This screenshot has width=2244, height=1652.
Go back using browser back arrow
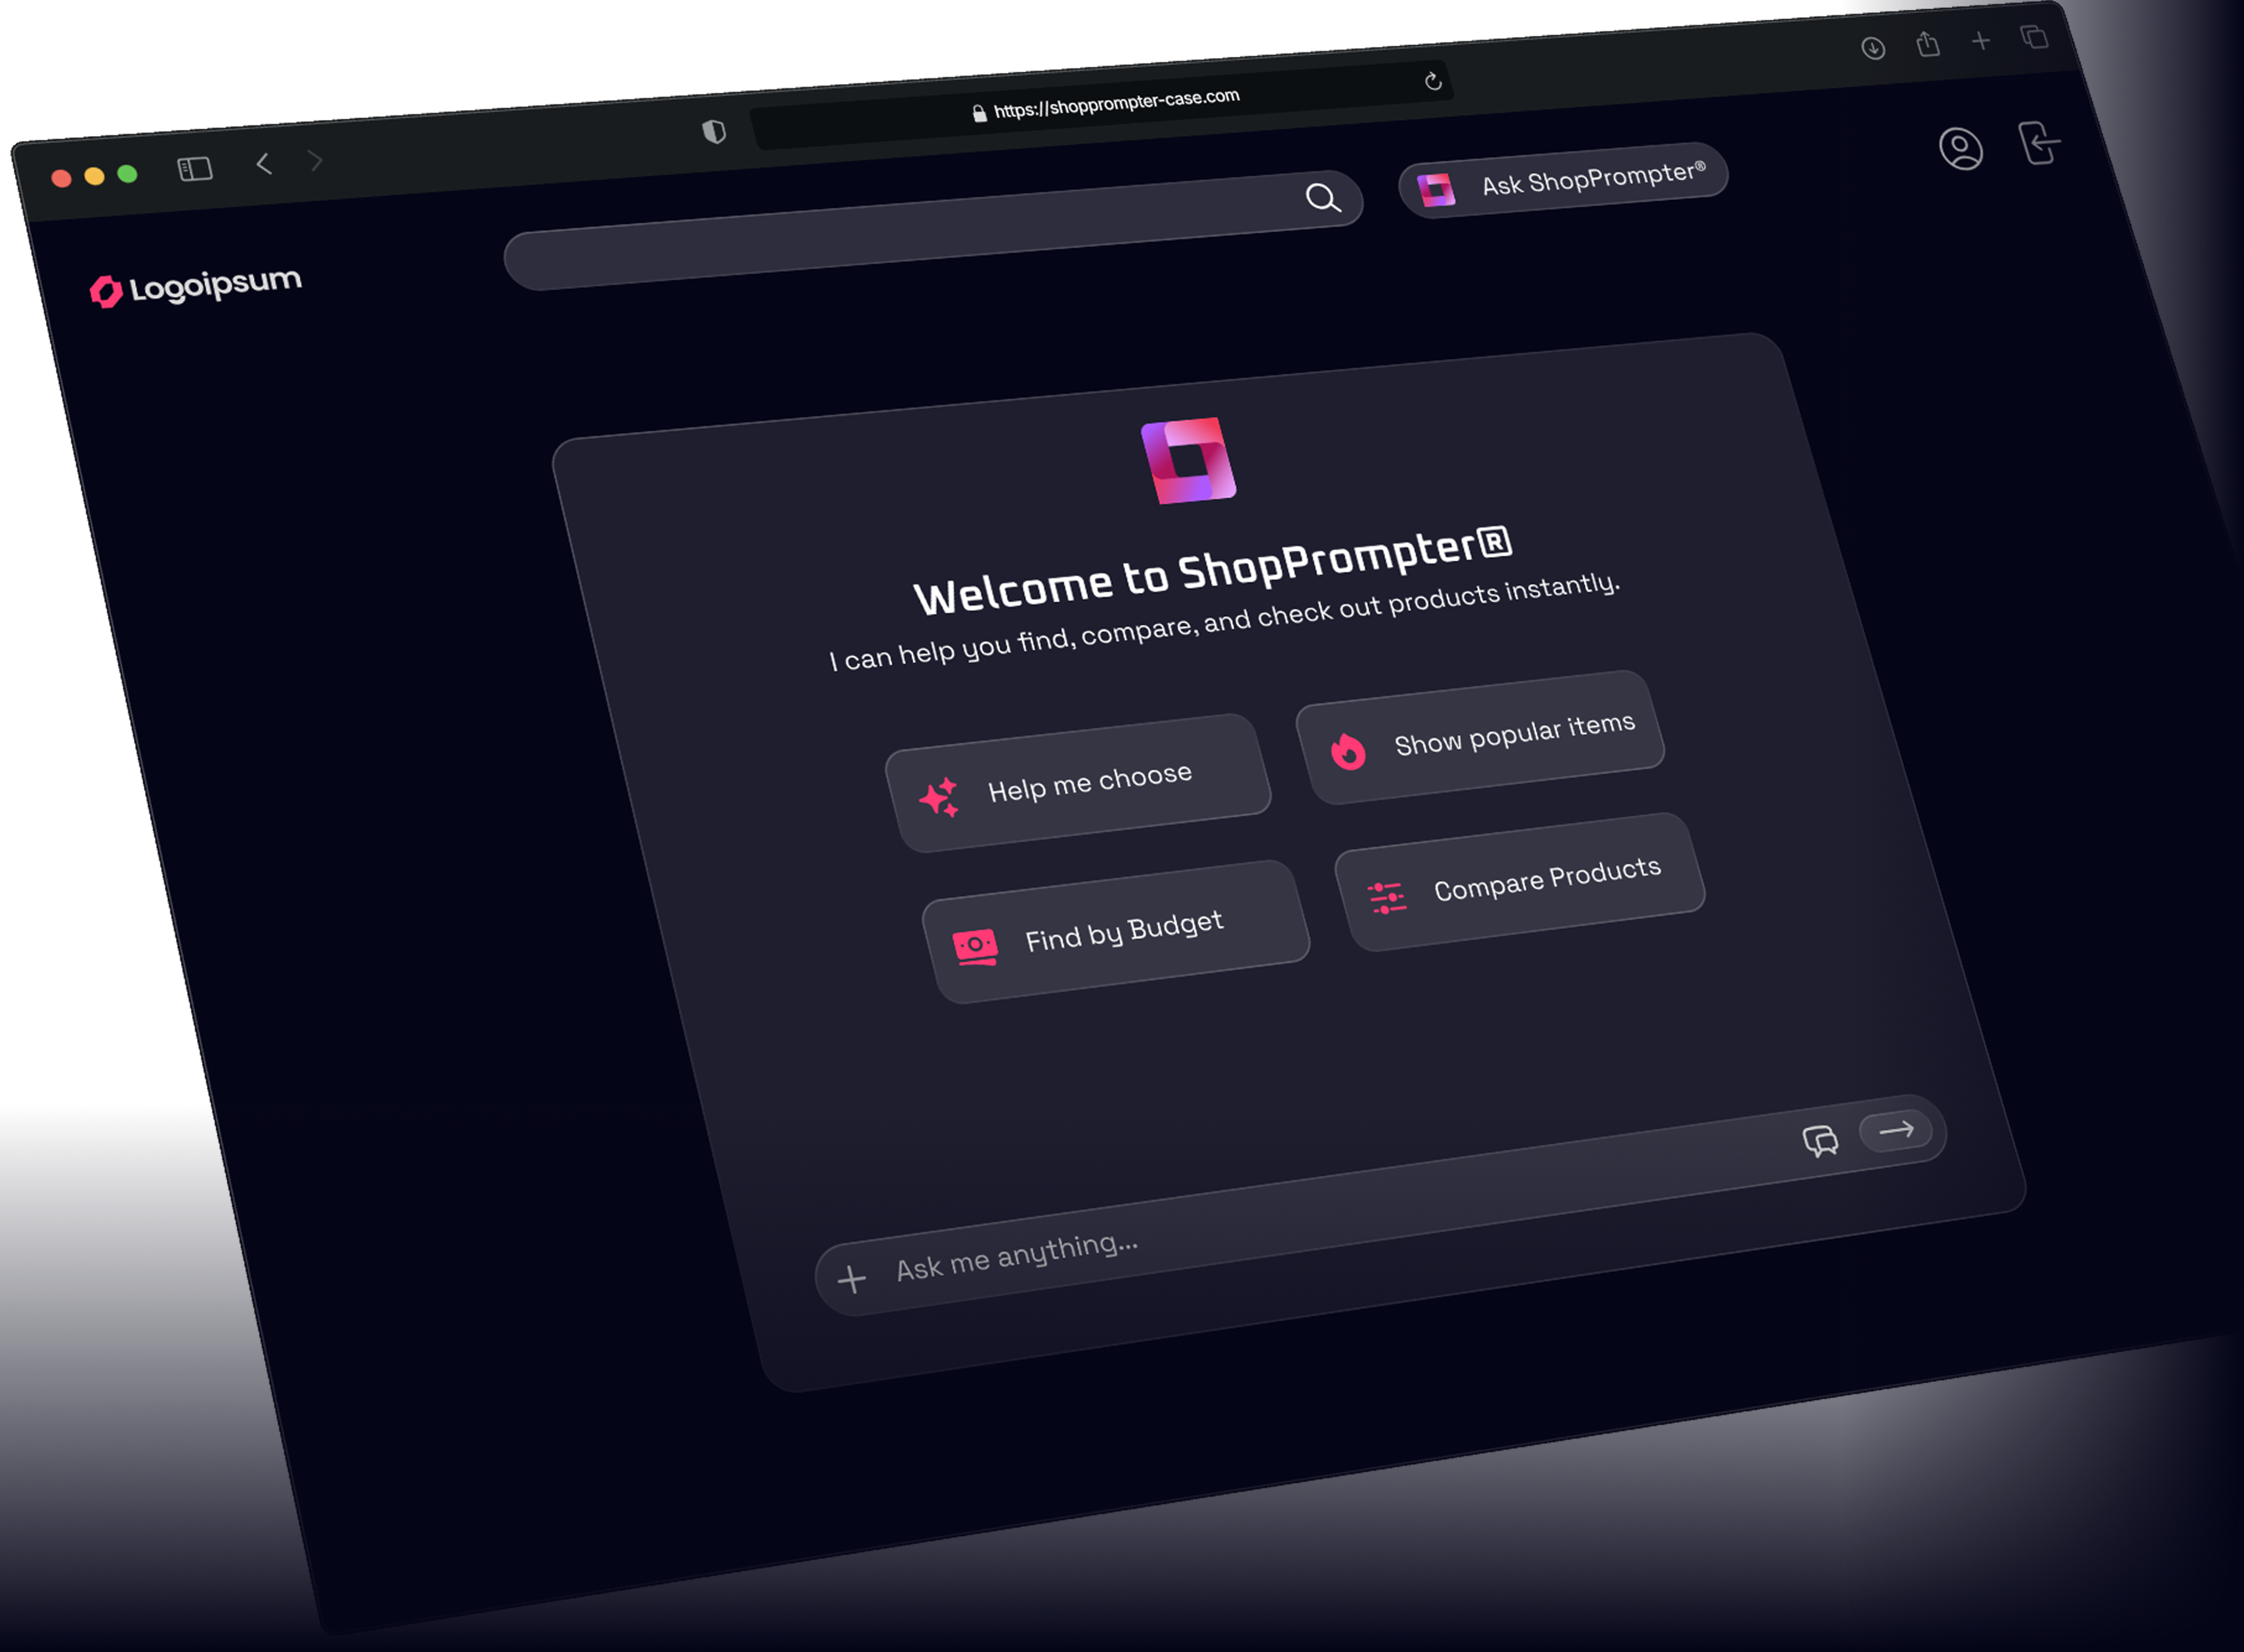[x=264, y=164]
